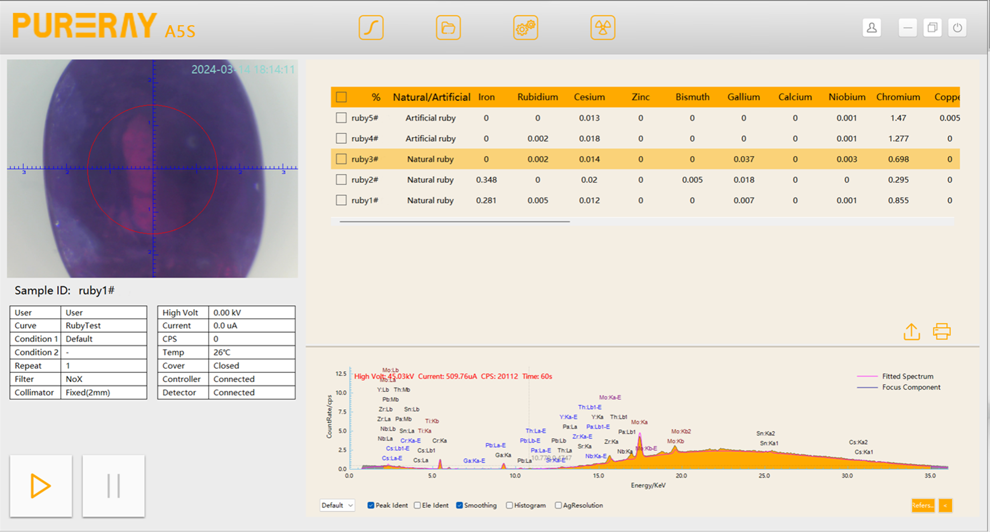Start measurement with the play button
The height and width of the screenshot is (532, 990).
pyautogui.click(x=41, y=486)
